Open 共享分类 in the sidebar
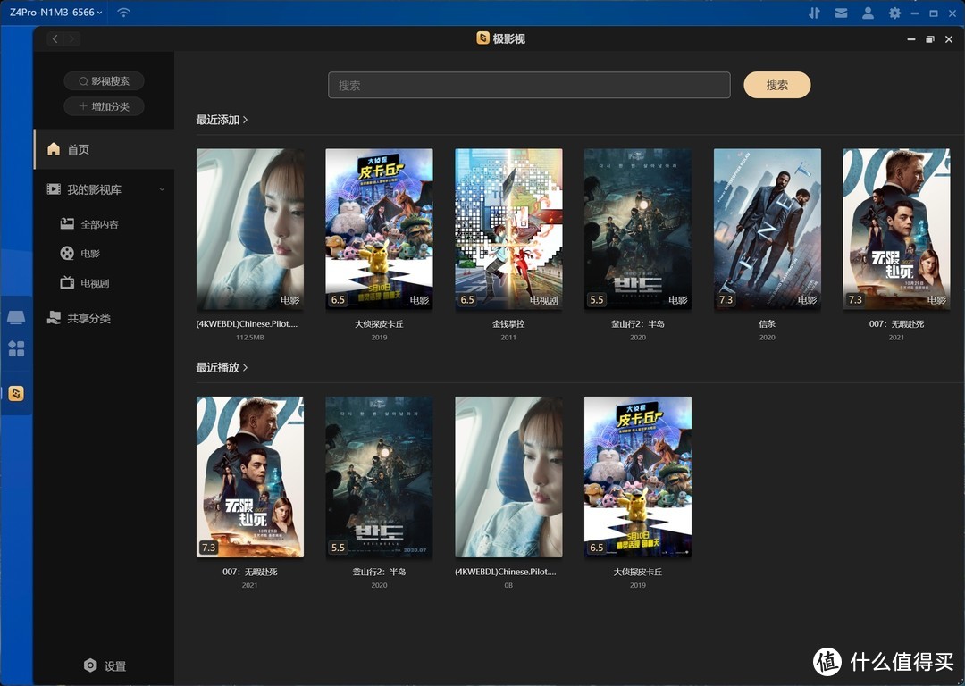 tap(89, 317)
